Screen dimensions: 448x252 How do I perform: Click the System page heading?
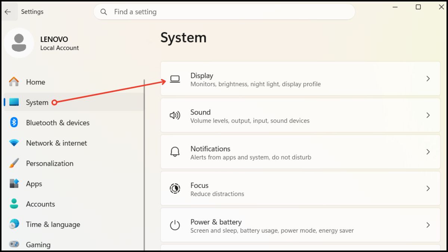point(183,38)
